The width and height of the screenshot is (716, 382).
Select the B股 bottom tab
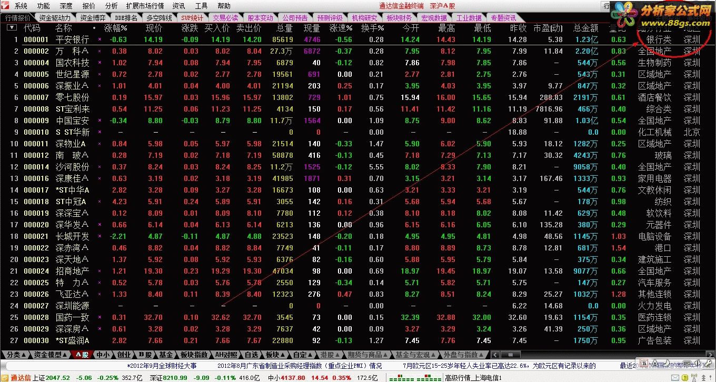[x=146, y=355]
